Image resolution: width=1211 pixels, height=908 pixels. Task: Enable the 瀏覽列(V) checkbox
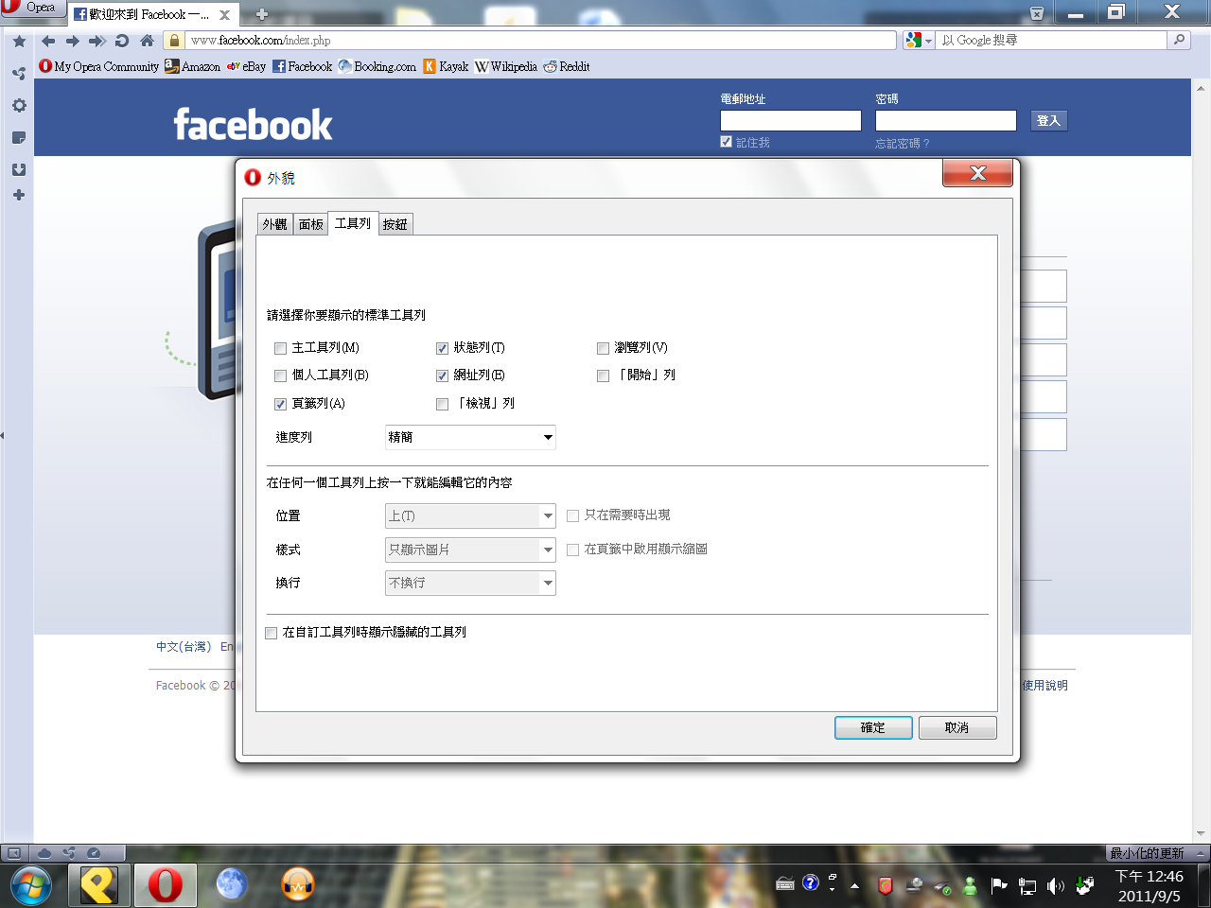(603, 348)
